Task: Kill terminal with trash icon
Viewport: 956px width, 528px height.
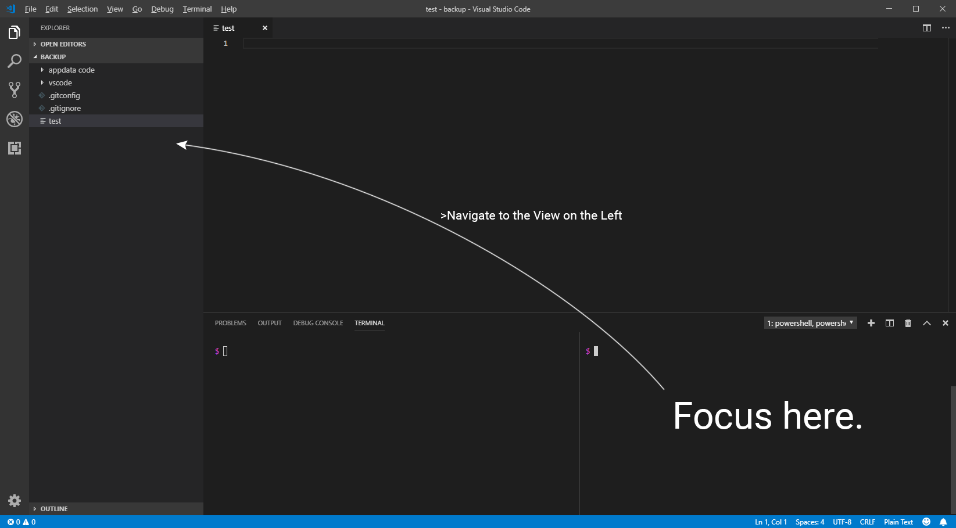Action: 908,323
